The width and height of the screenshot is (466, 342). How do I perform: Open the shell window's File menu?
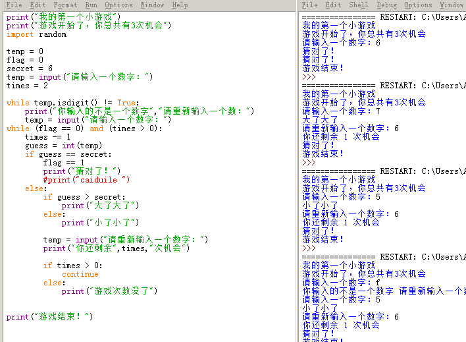click(309, 5)
